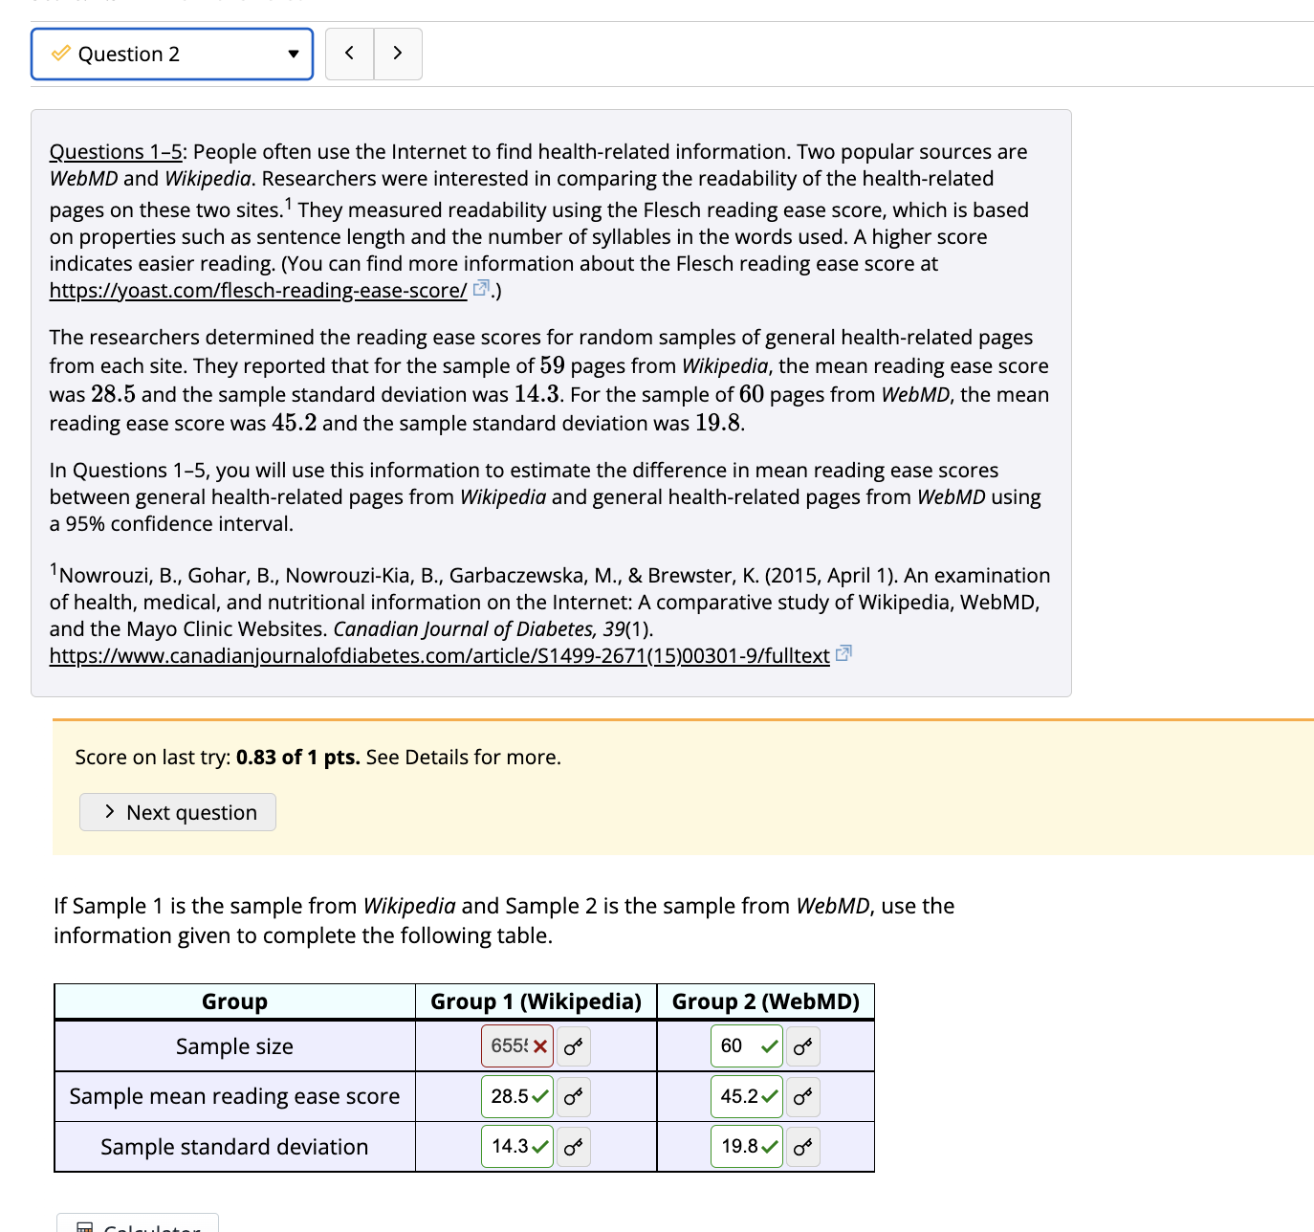Viewport: 1314px width, 1232px height.
Task: Click the checkmark icon in the Question 2 selector
Action: [x=60, y=54]
